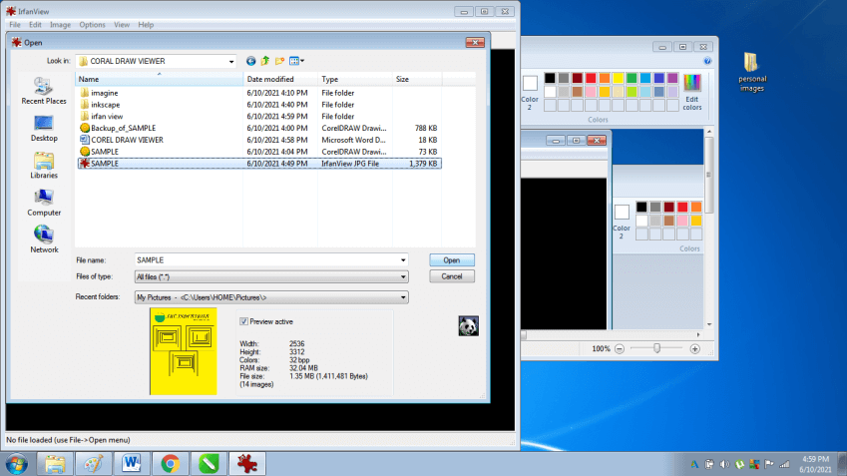847x476 pixels.
Task: Click the yellow preview thumbnail
Action: (184, 351)
